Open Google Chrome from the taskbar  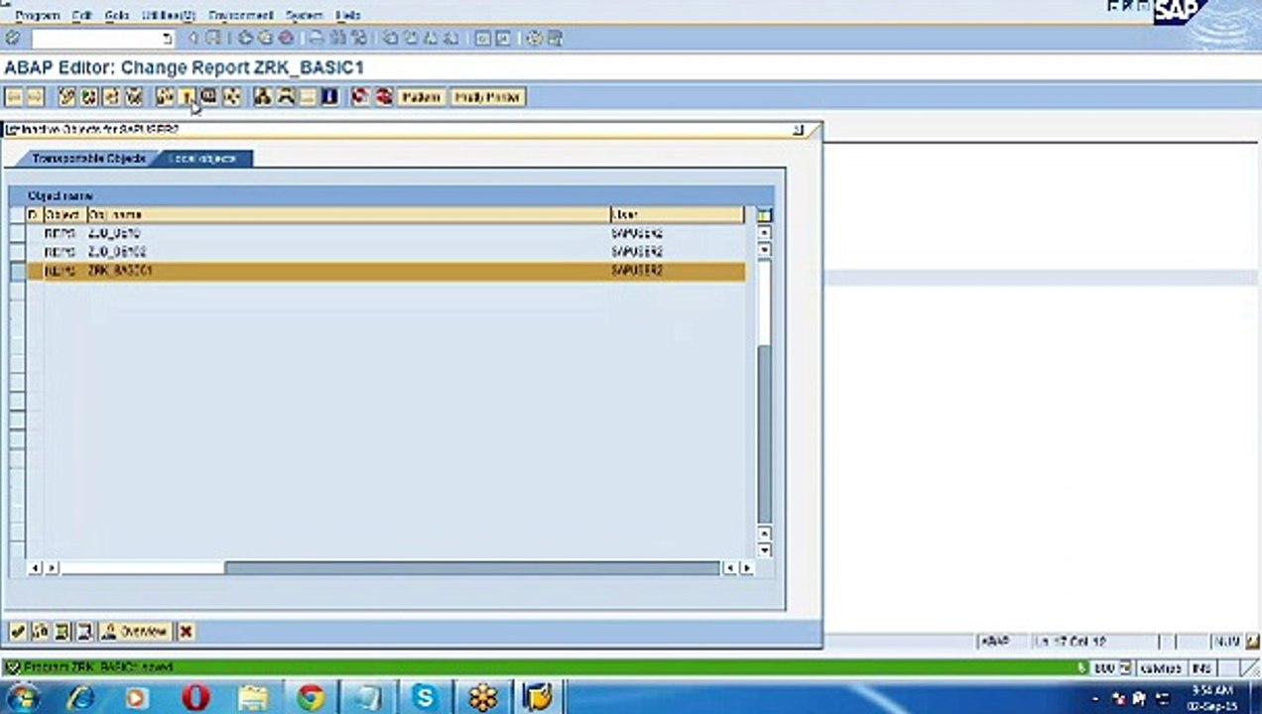(311, 697)
